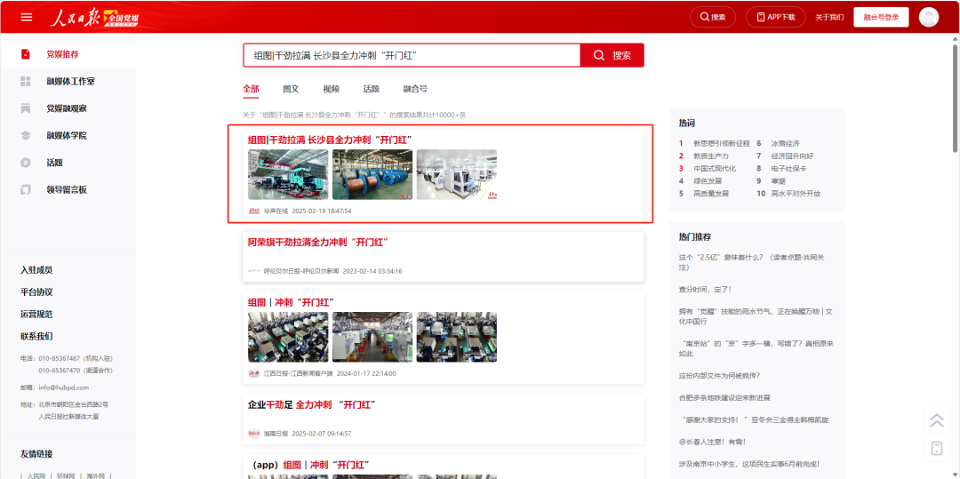Open the 运营规范 sidebar link

(x=36, y=314)
